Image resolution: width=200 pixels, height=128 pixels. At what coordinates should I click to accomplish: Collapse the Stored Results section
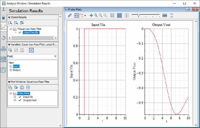tap(9, 17)
